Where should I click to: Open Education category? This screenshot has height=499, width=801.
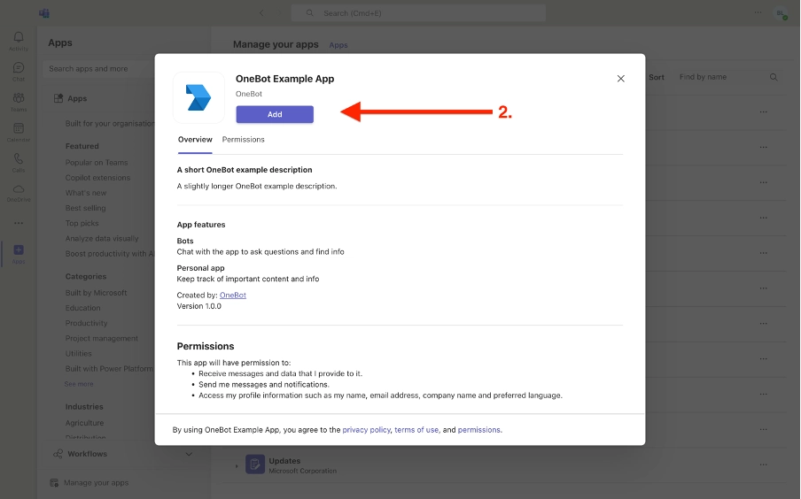point(82,308)
